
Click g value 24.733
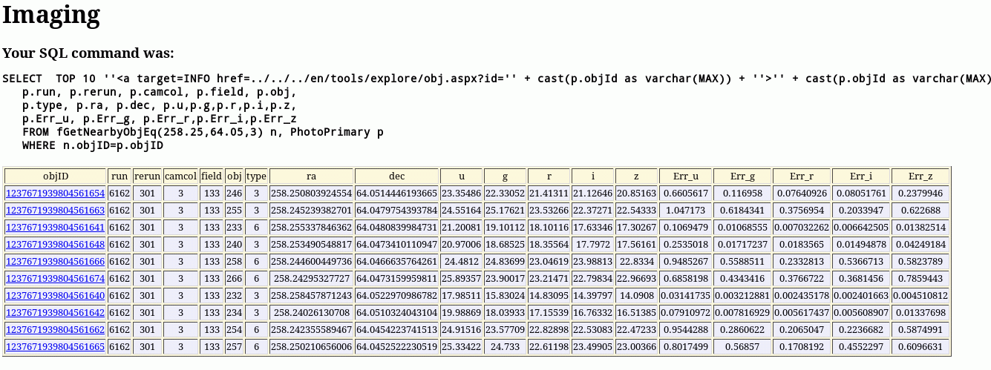tap(506, 346)
